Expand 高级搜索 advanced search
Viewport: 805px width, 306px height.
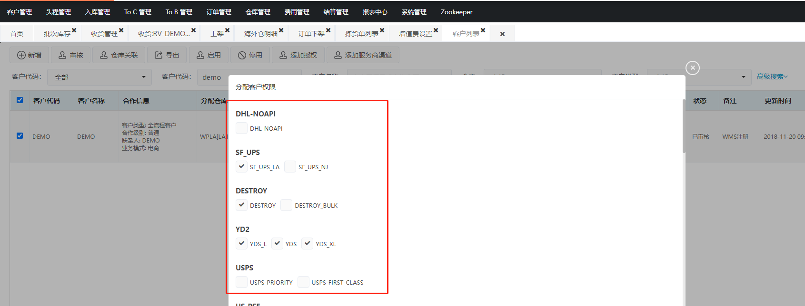point(772,76)
